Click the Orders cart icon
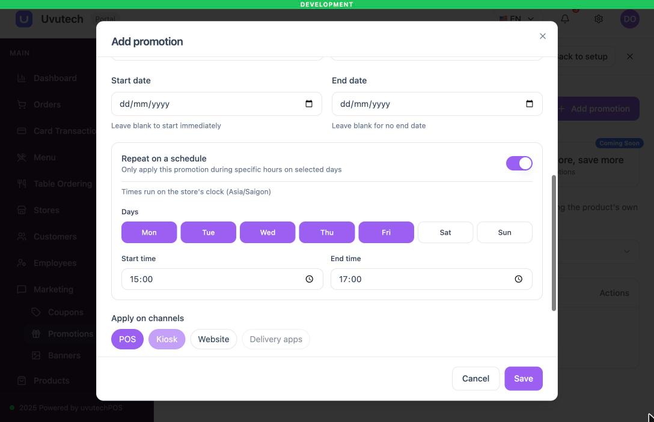The width and height of the screenshot is (654, 422). tap(22, 104)
